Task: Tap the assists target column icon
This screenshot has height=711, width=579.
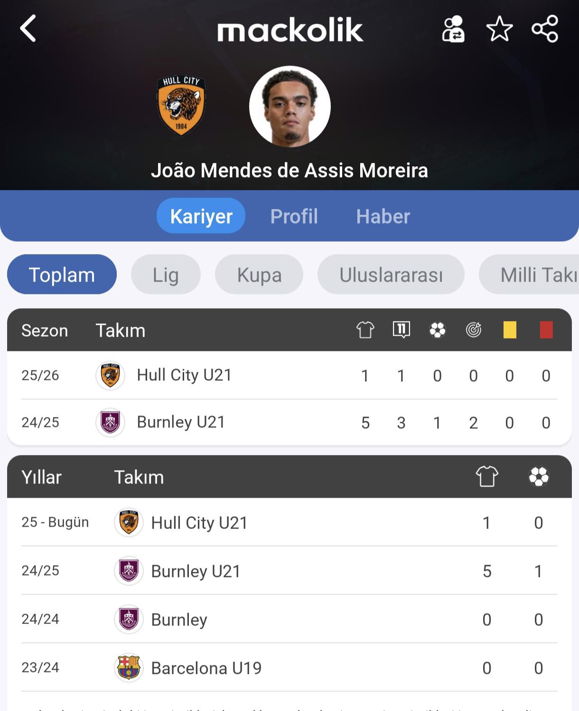Action: [473, 330]
